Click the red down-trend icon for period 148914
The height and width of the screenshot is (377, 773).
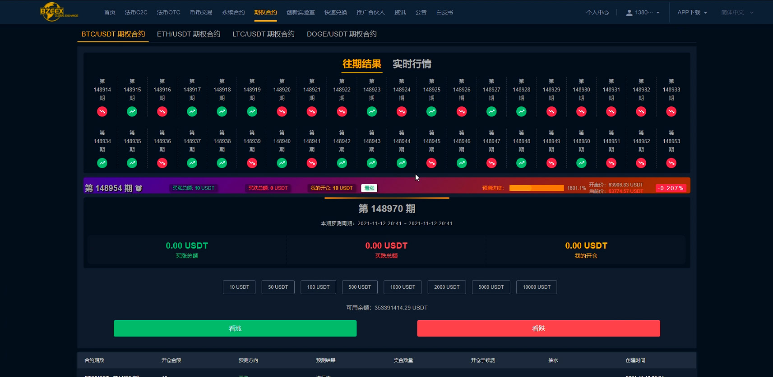(x=102, y=111)
